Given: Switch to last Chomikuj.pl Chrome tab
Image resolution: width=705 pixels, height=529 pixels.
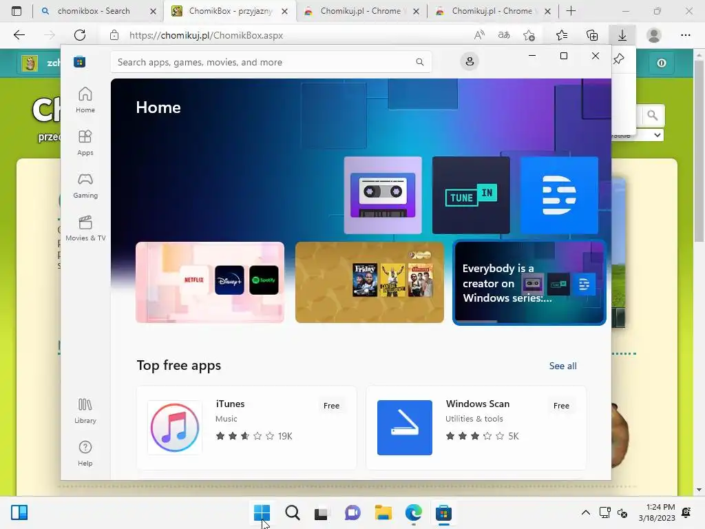Looking at the screenshot, I should coord(493,11).
